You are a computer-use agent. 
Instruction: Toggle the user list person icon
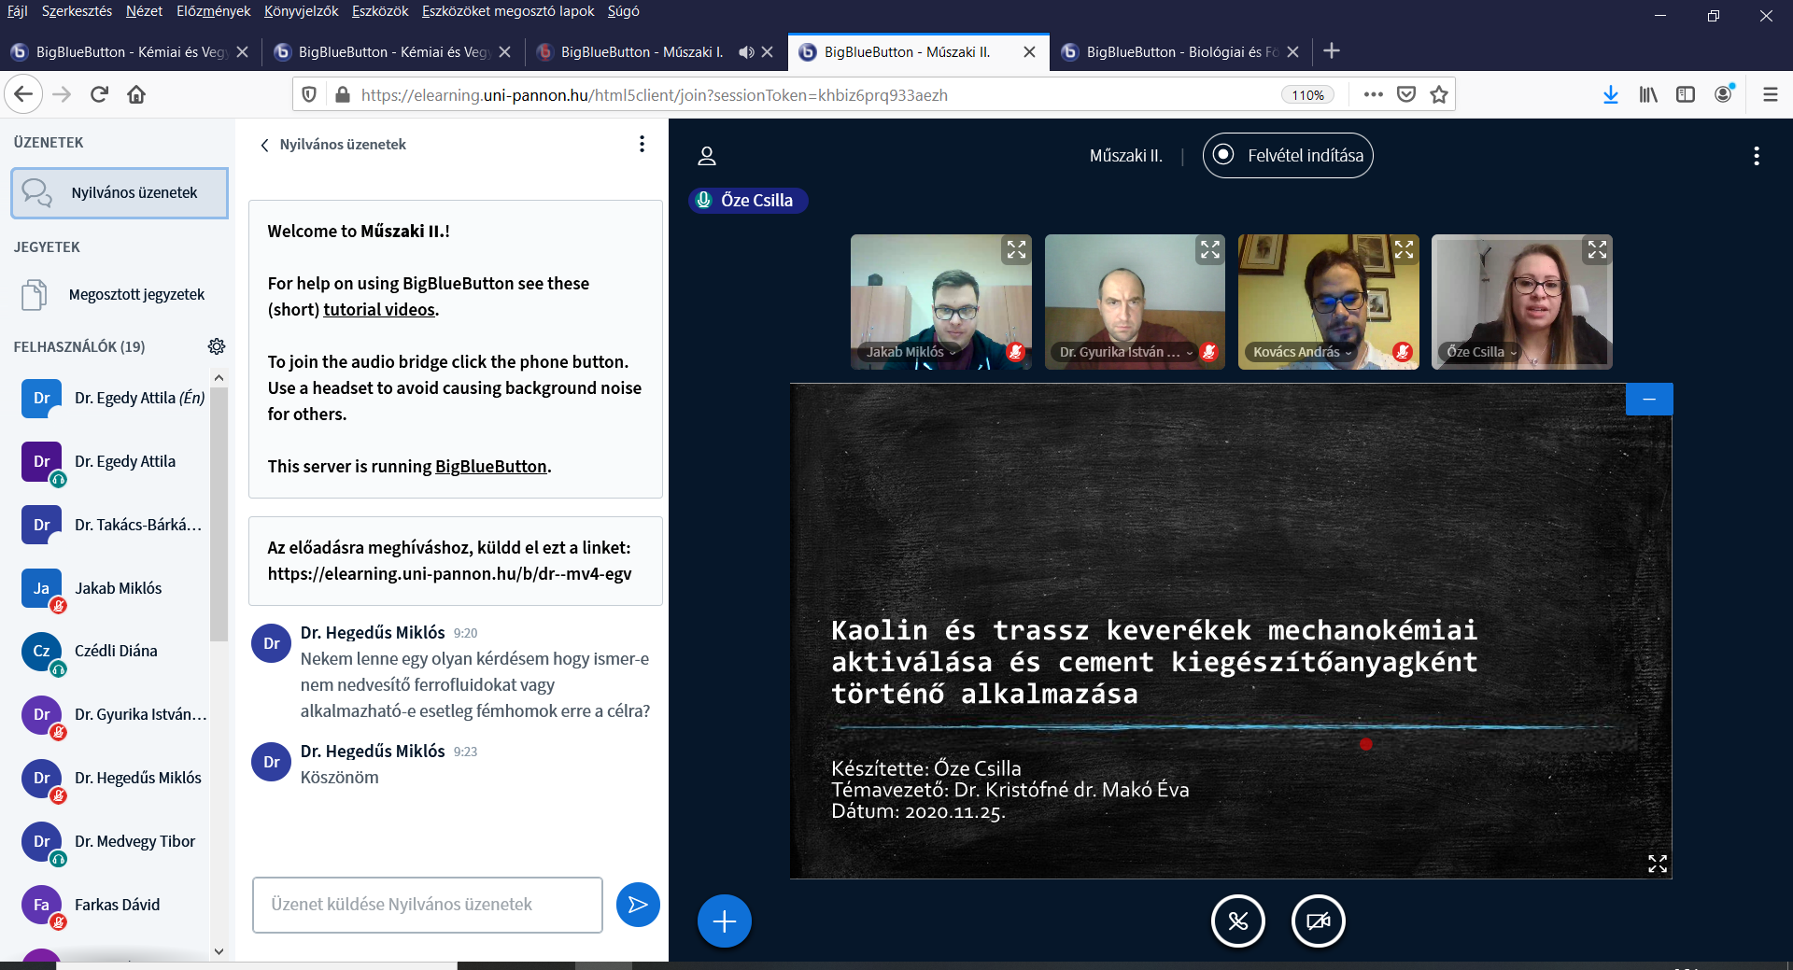(x=707, y=156)
